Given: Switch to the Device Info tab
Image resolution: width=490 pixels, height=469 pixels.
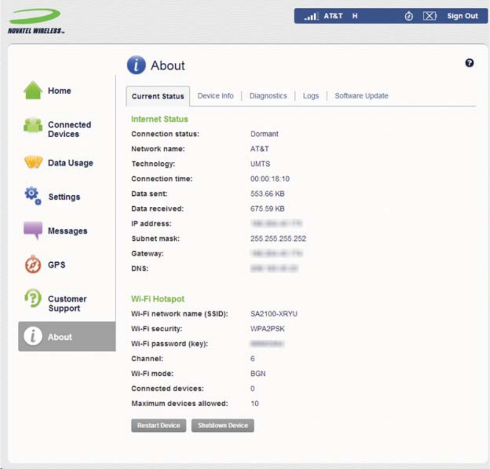Looking at the screenshot, I should 215,96.
